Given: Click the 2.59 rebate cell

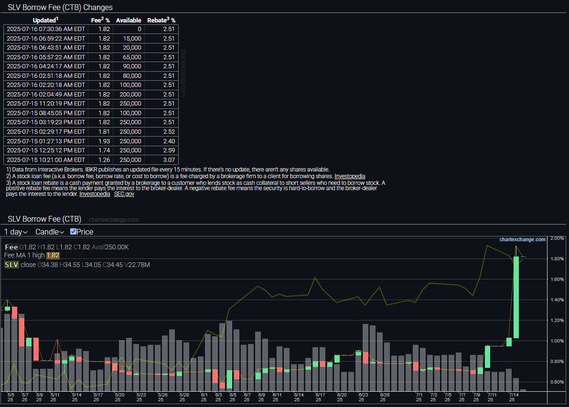Looking at the screenshot, I should (x=161, y=150).
